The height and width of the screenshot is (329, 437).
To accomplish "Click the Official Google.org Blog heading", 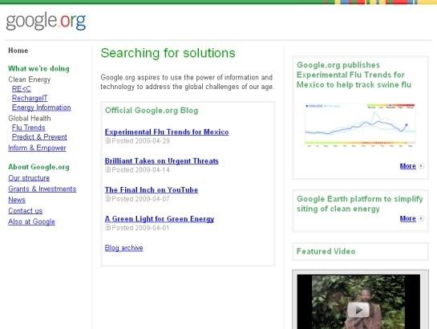I will [152, 111].
